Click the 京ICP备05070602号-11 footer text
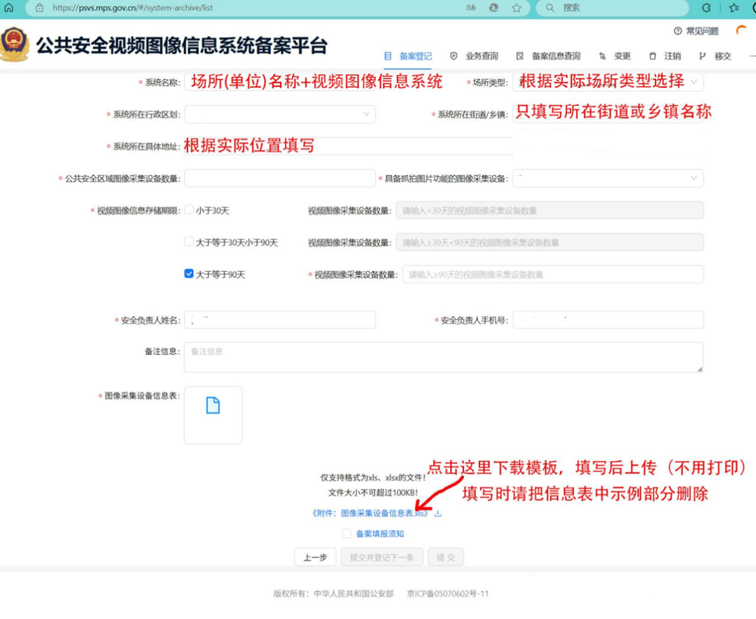756x619 pixels. coord(448,593)
